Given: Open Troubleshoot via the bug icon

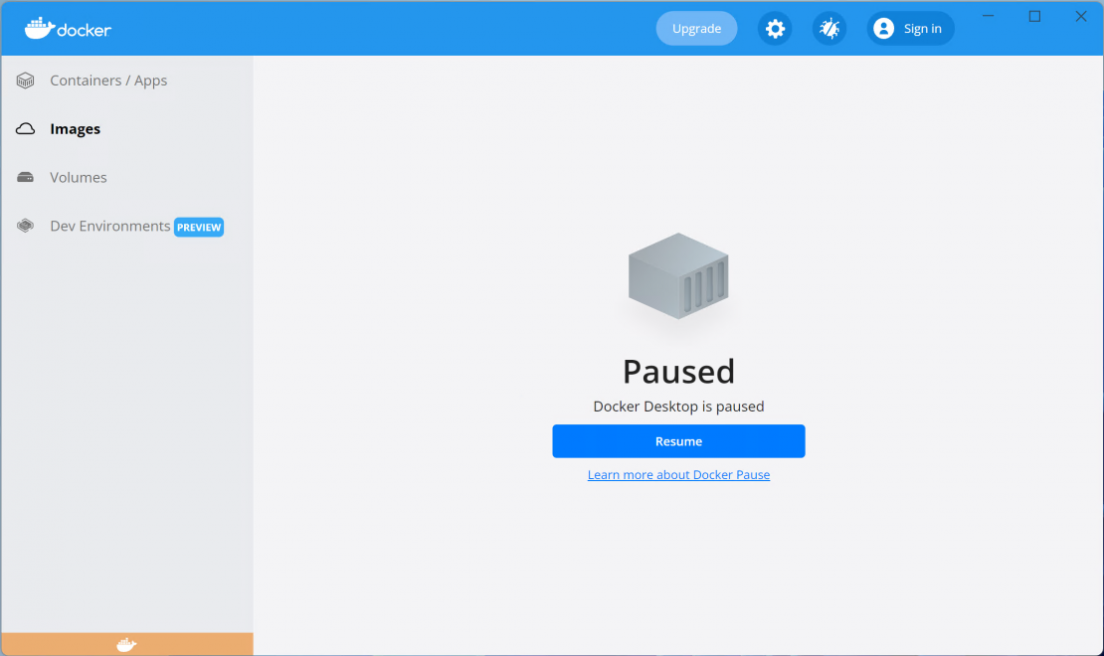Looking at the screenshot, I should click(x=828, y=29).
